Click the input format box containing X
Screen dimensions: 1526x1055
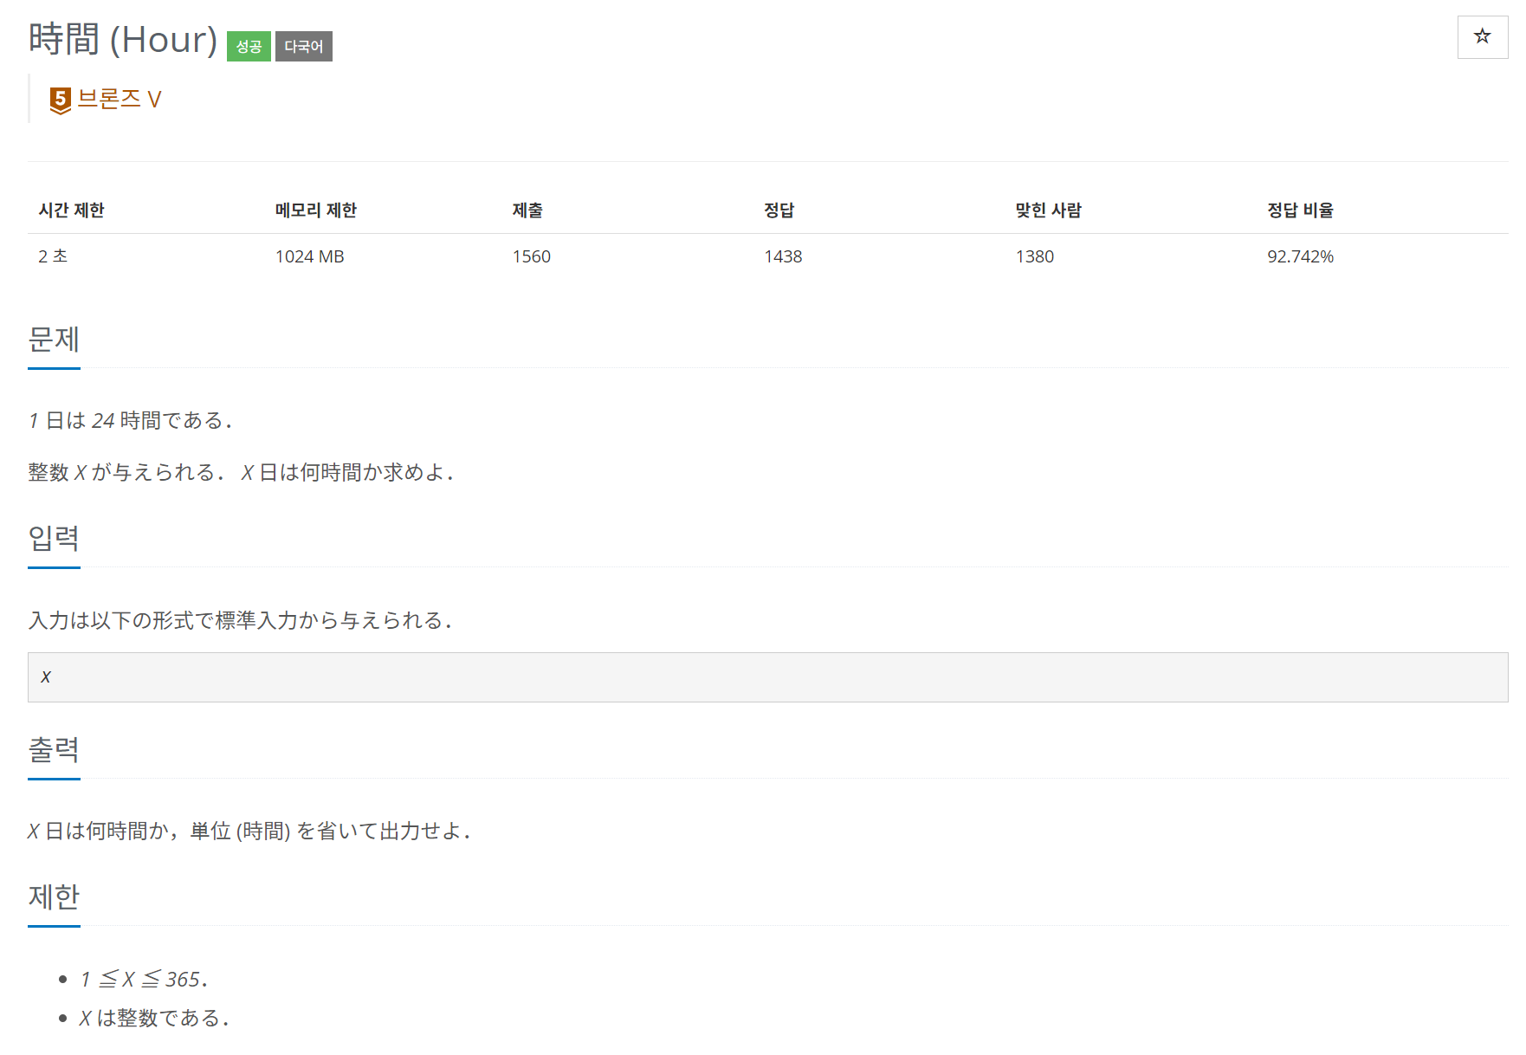tap(767, 677)
